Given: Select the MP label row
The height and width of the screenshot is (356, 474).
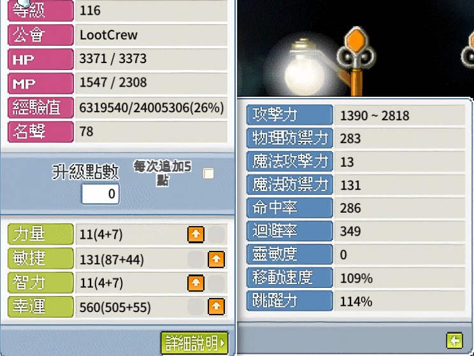Looking at the screenshot, I should pos(41,83).
